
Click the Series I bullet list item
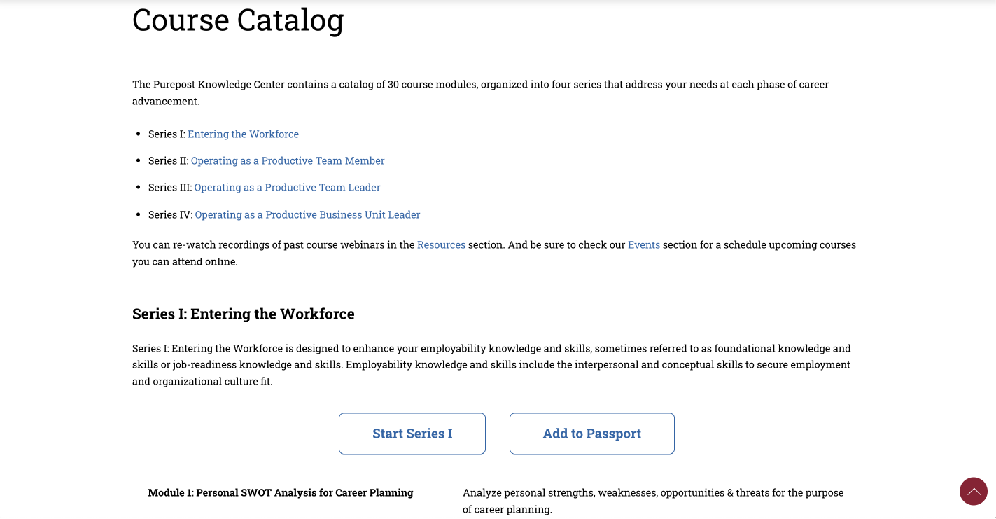[222, 134]
